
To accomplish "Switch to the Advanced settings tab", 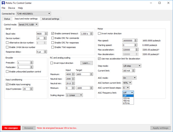I will pos(50,19).
